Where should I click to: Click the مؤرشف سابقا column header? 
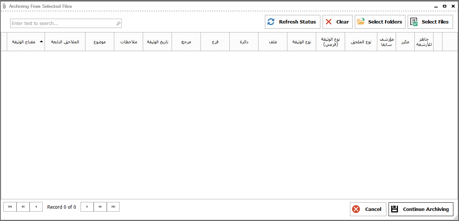[x=387, y=41]
